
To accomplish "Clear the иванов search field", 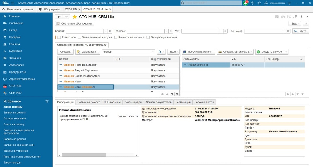I will (x=153, y=52).
